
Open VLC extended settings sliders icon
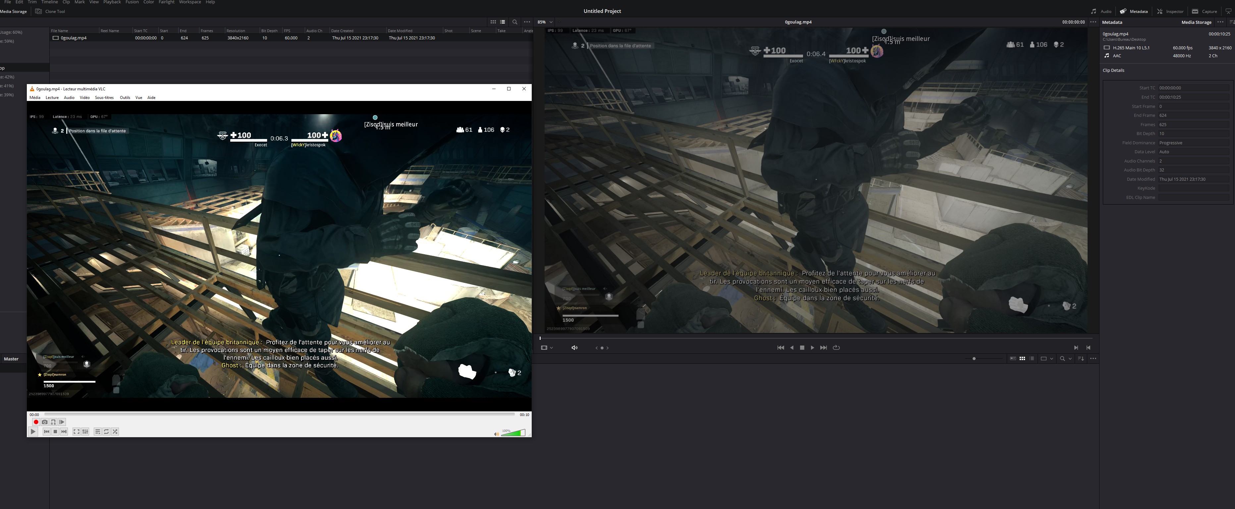click(85, 432)
